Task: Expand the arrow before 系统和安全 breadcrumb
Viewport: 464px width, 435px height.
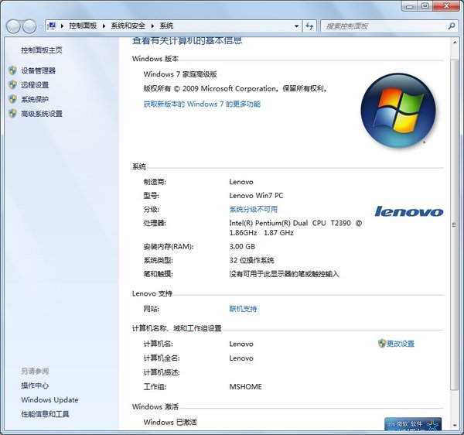Action: click(104, 26)
